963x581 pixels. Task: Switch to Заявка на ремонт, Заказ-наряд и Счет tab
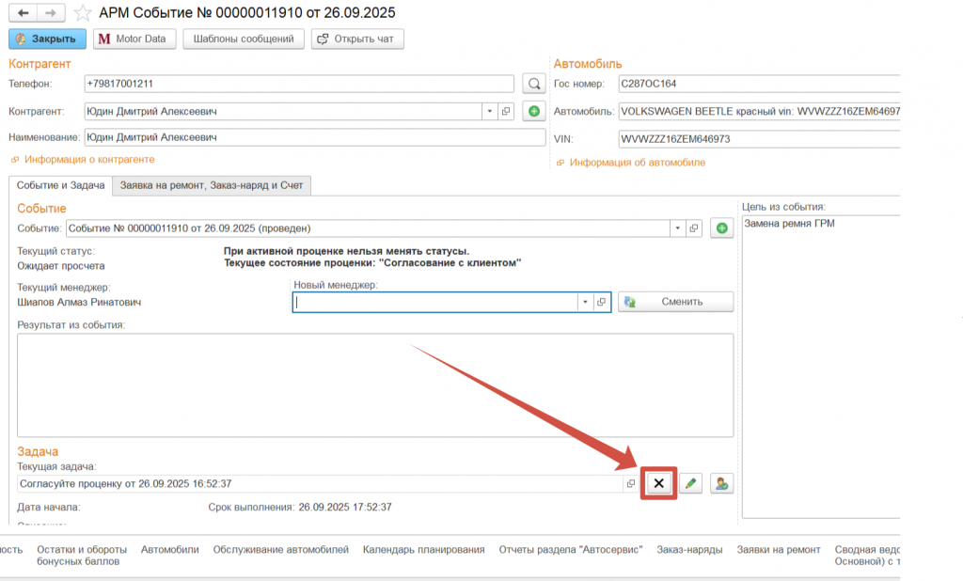pos(212,186)
